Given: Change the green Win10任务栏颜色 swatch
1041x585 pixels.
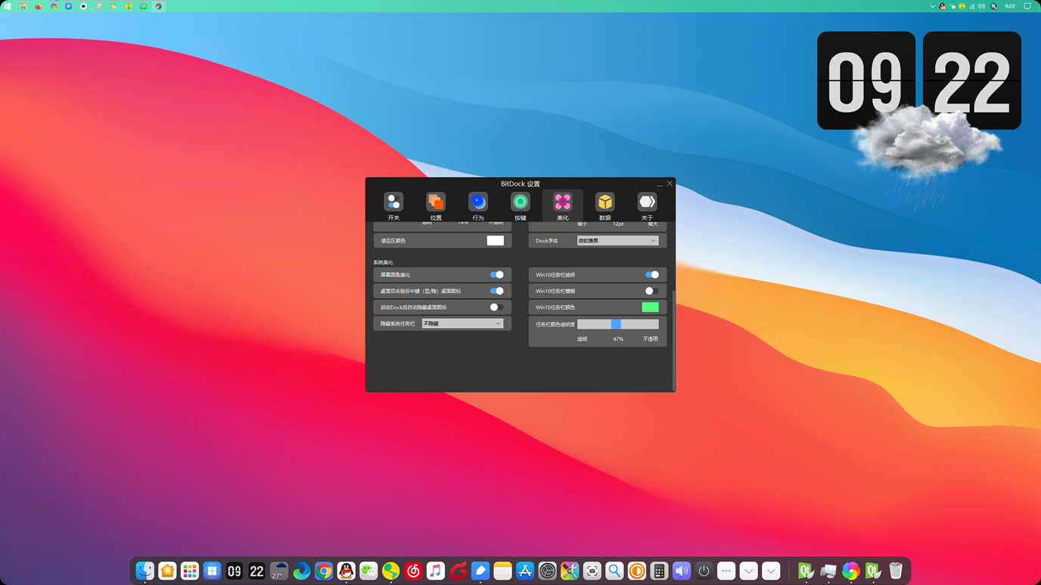Looking at the screenshot, I should [651, 308].
